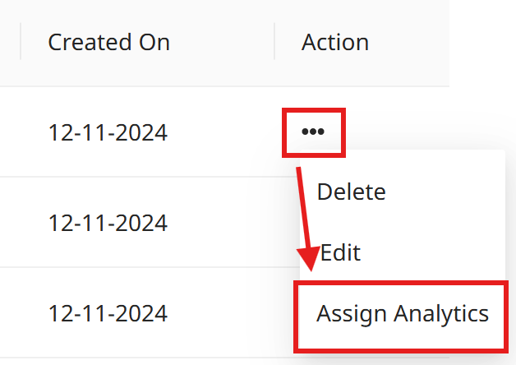Sort by the Created On column header
Screen dimensions: 516x365
coord(108,42)
